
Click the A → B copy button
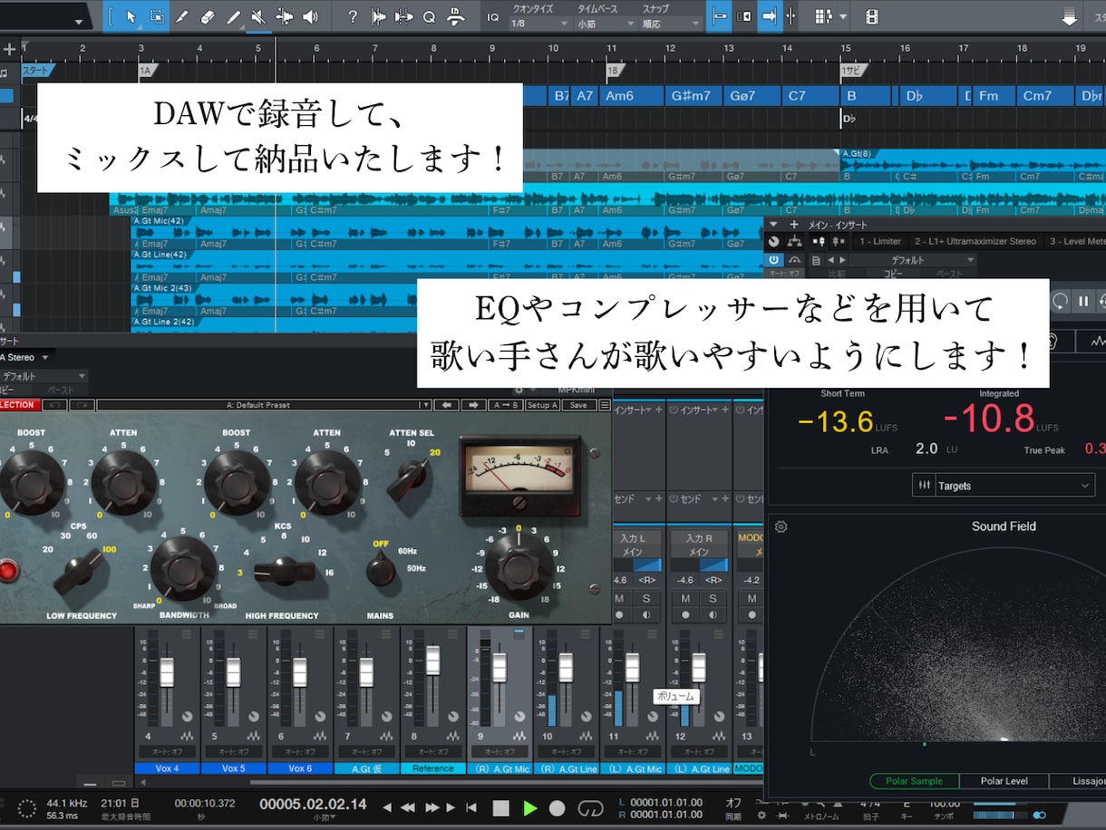(x=504, y=405)
